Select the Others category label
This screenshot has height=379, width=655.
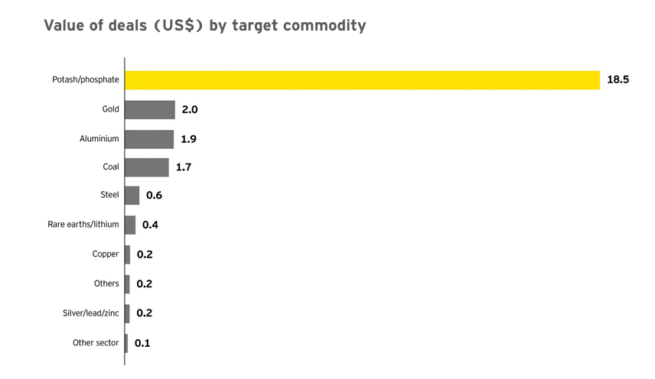point(106,283)
